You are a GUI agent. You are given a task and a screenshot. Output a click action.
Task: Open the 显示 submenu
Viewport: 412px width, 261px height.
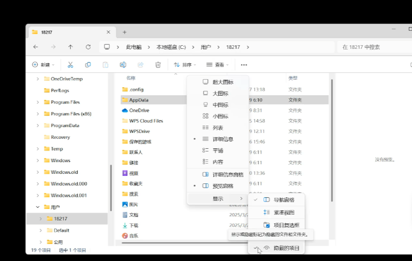pos(218,199)
